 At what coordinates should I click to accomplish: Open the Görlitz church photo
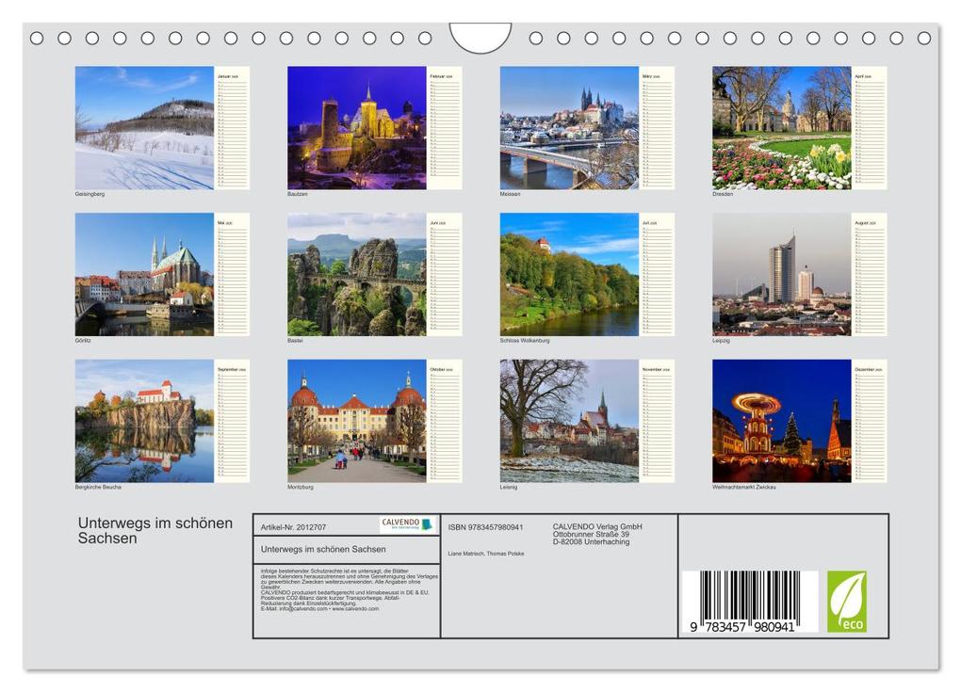click(144, 274)
